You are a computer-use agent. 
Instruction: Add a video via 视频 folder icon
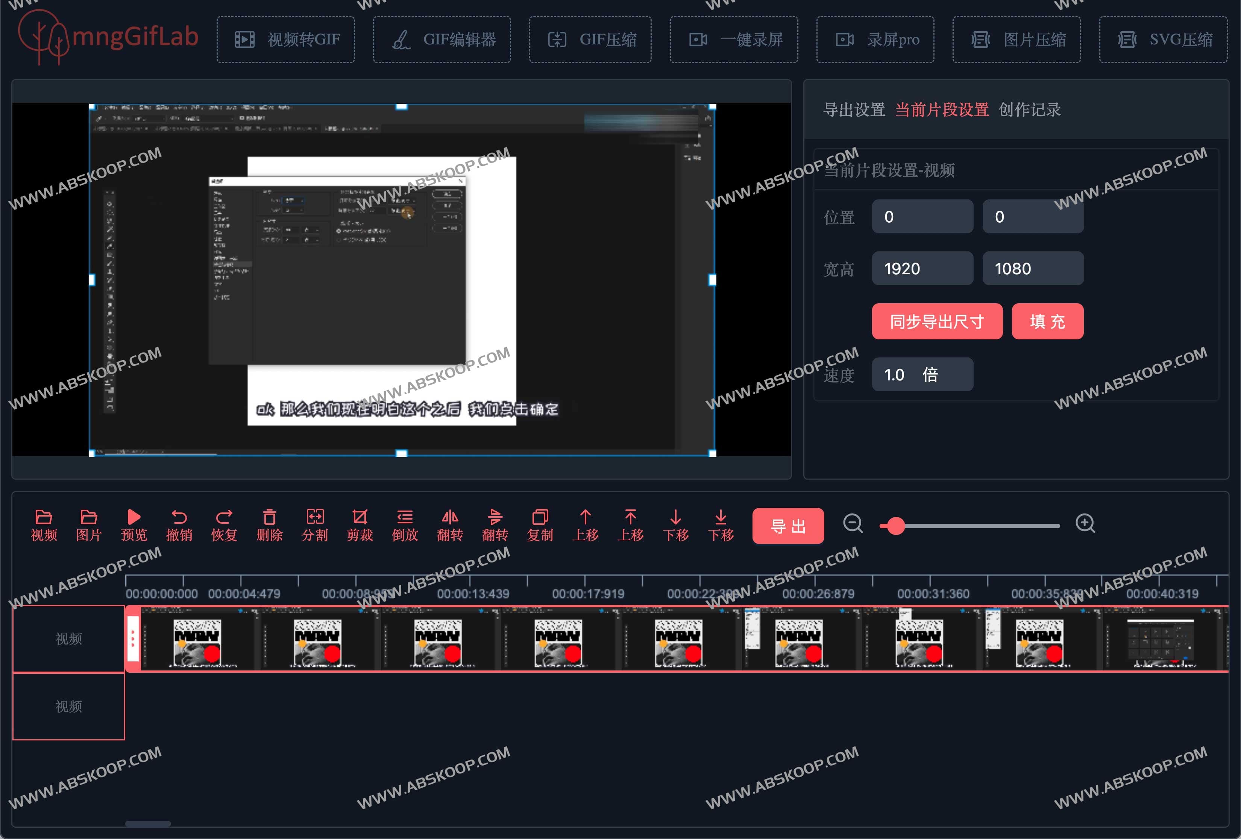(x=44, y=517)
